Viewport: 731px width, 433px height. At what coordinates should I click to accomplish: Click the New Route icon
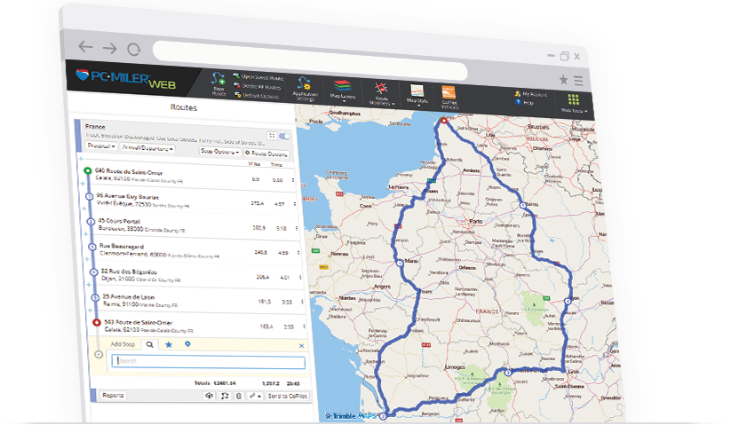(x=219, y=83)
